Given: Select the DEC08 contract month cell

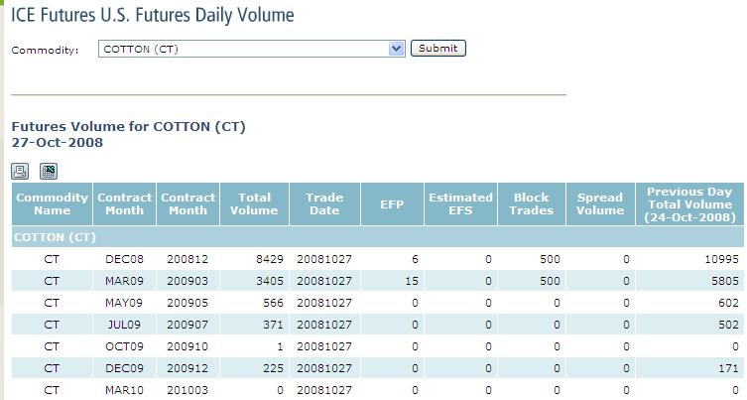Looking at the screenshot, I should (124, 259).
